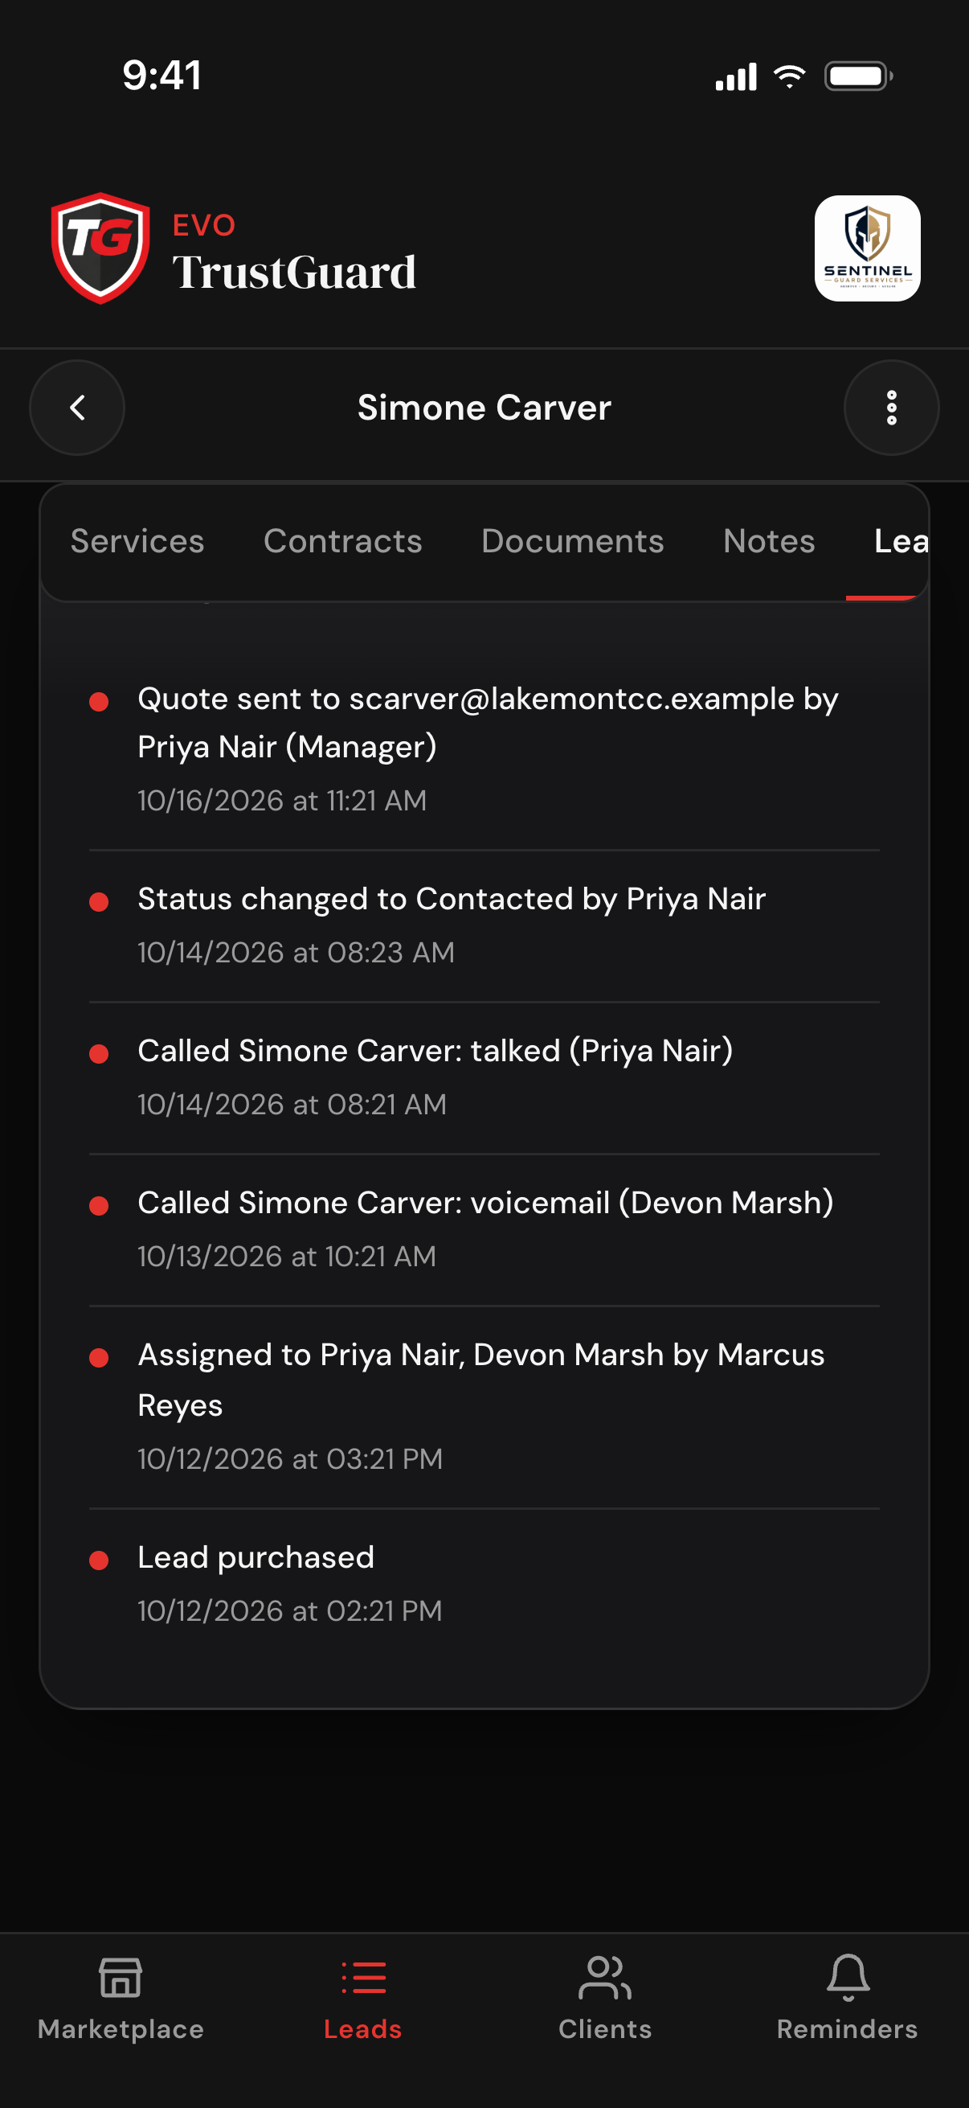The height and width of the screenshot is (2108, 969).
Task: Open the Sentinel Guard Services profile logo
Action: click(867, 248)
